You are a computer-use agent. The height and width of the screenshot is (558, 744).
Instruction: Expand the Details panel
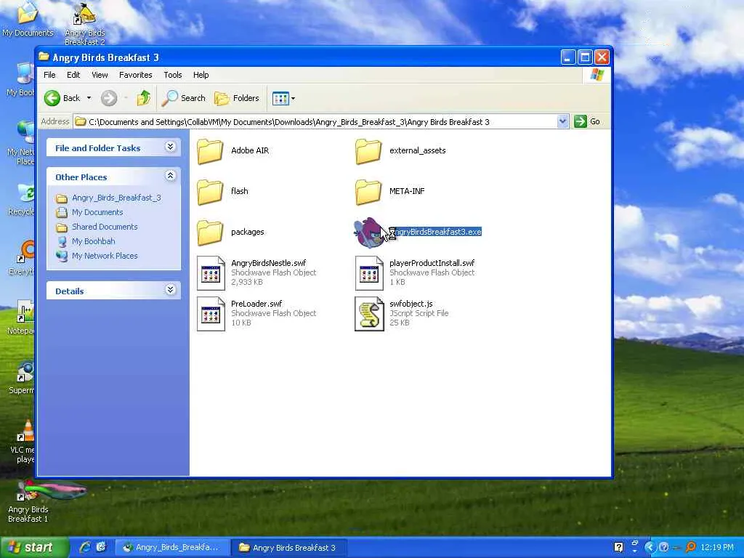(x=170, y=290)
